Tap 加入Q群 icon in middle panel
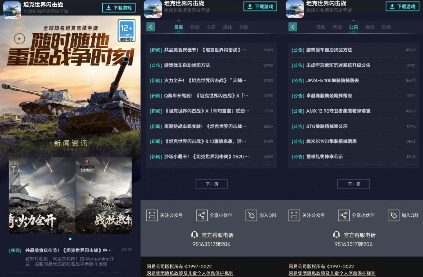This screenshot has width=423, height=277. (x=251, y=215)
